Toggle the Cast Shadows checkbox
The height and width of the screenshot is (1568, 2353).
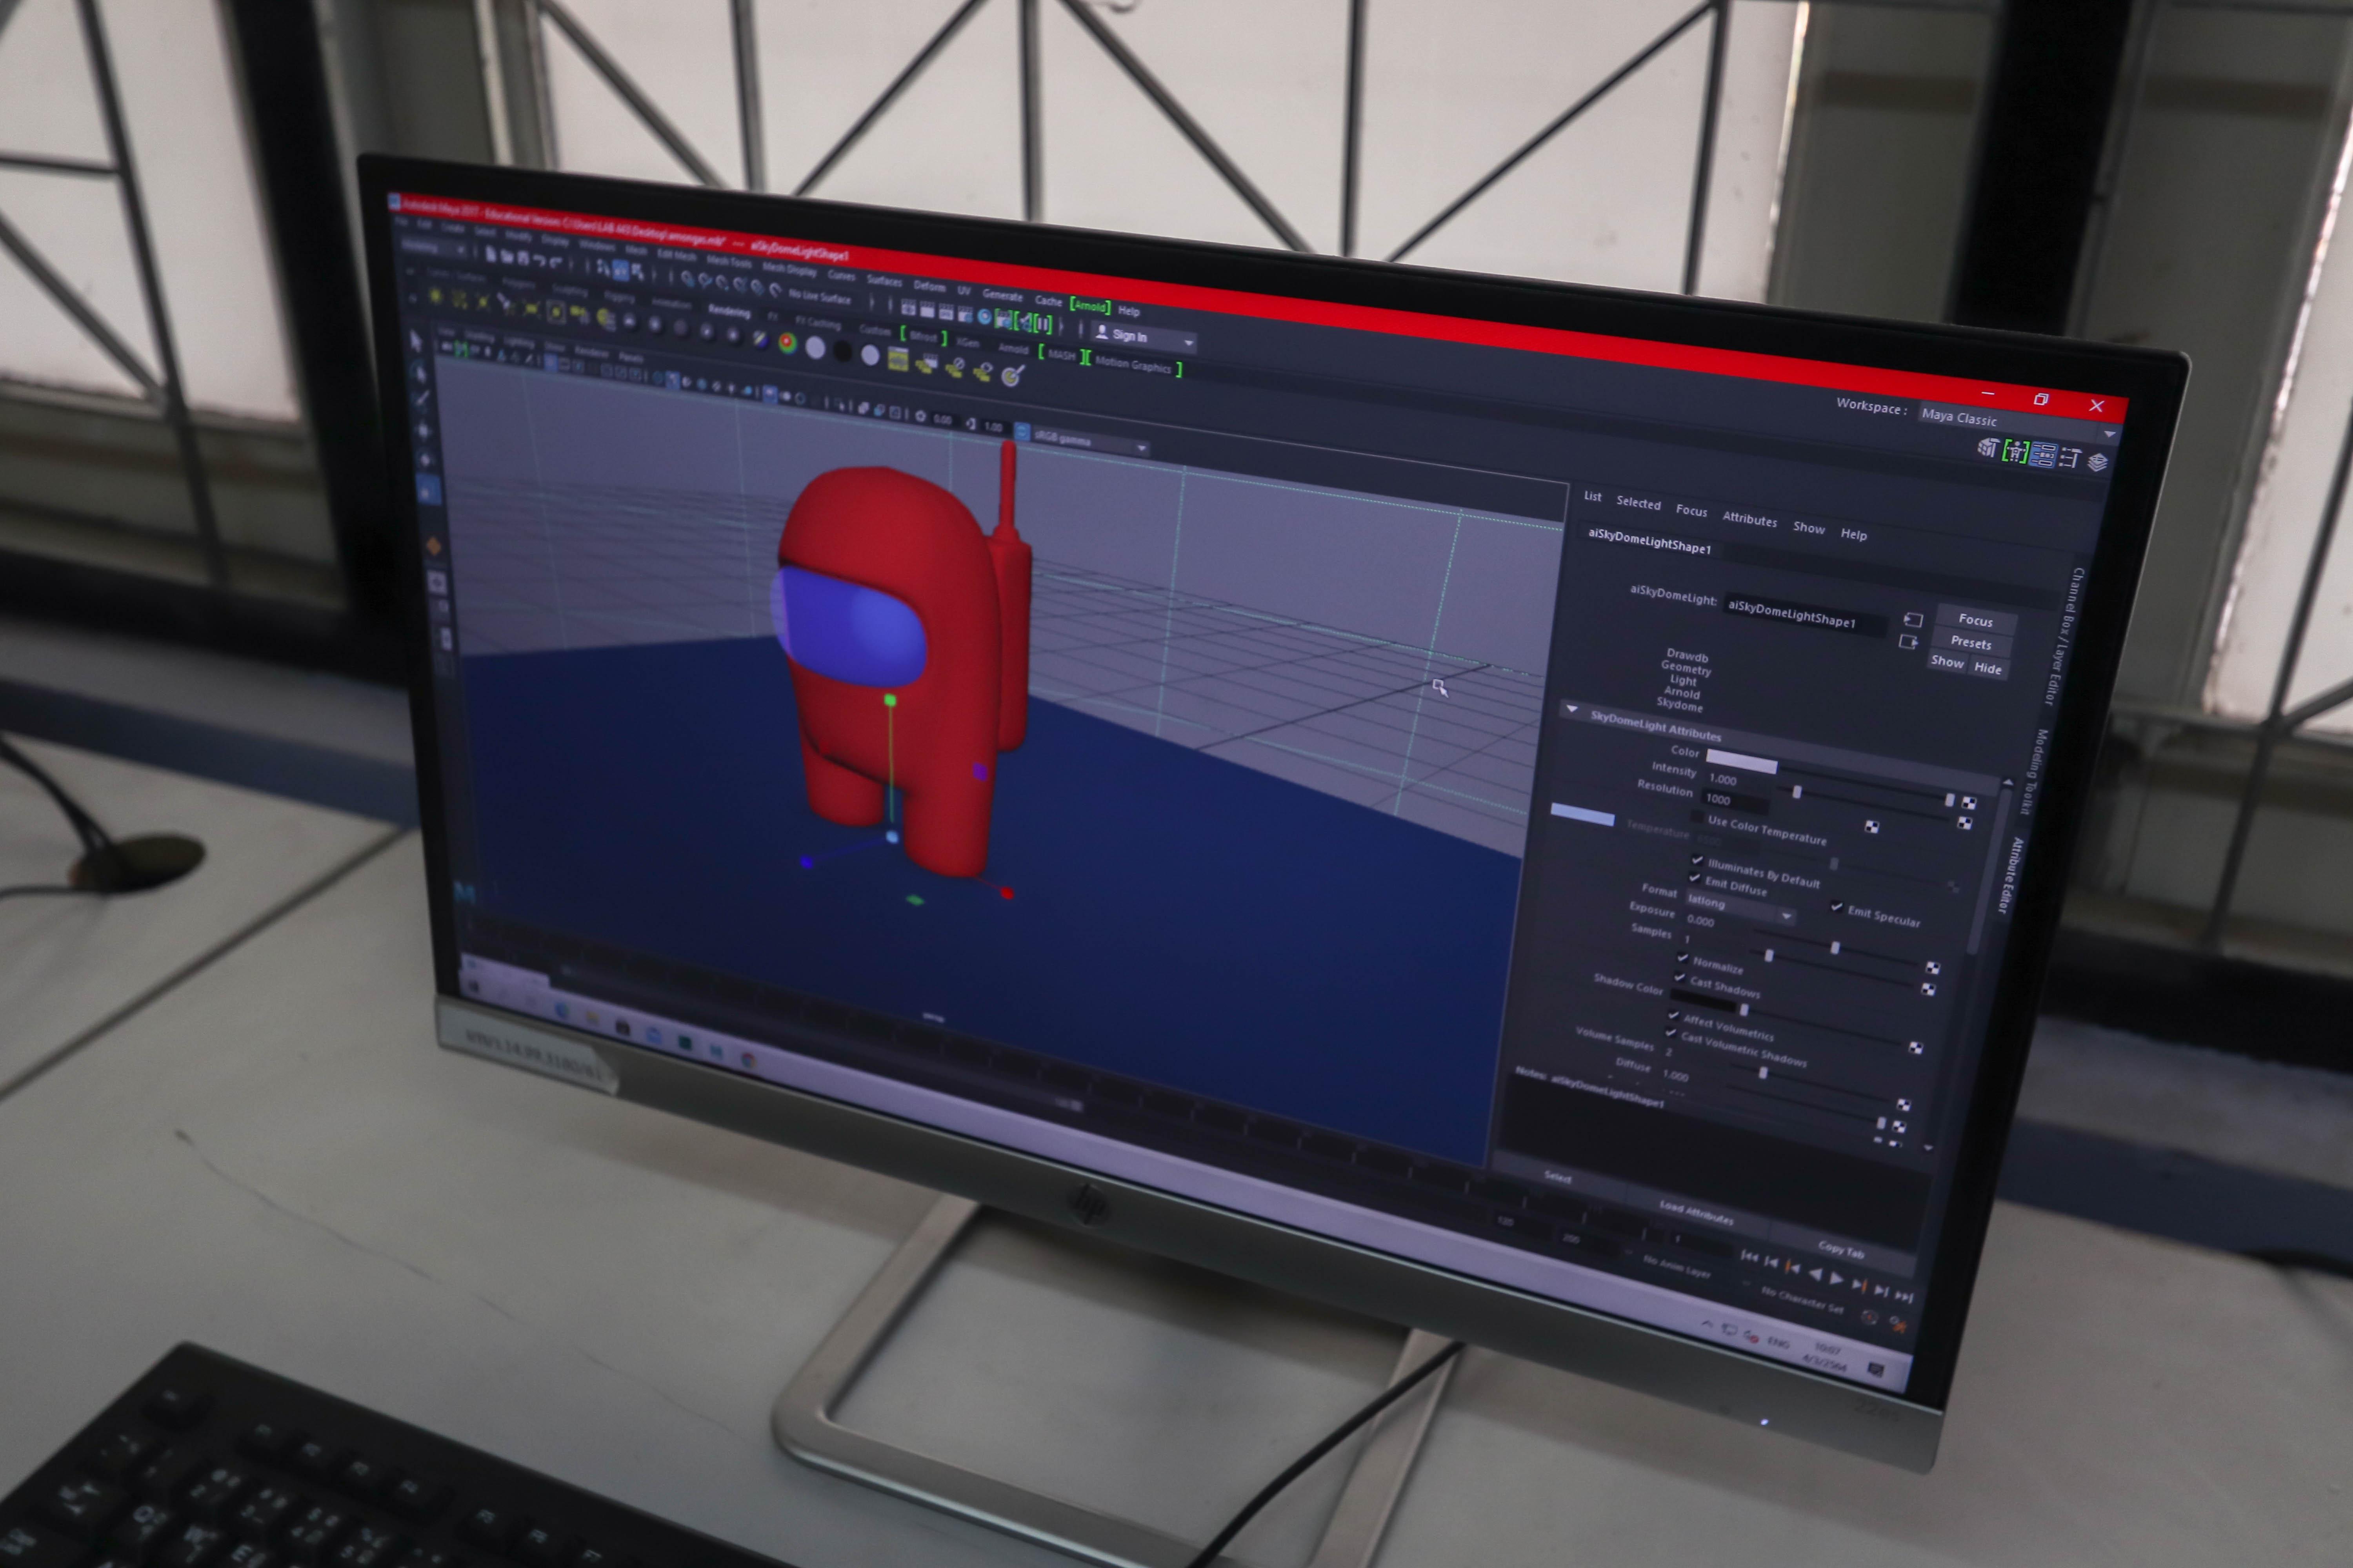pos(1679,978)
